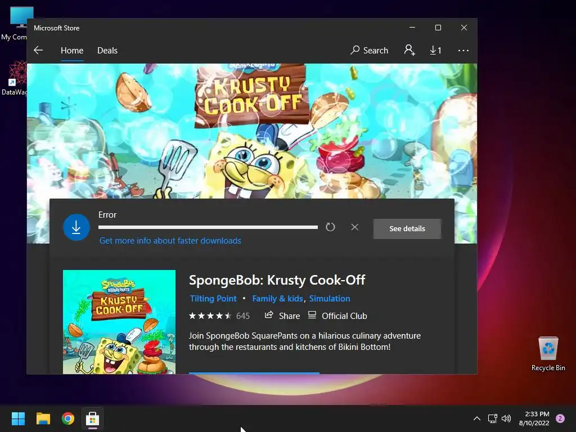
Task: Open the network status tray icon
Action: [492, 418]
